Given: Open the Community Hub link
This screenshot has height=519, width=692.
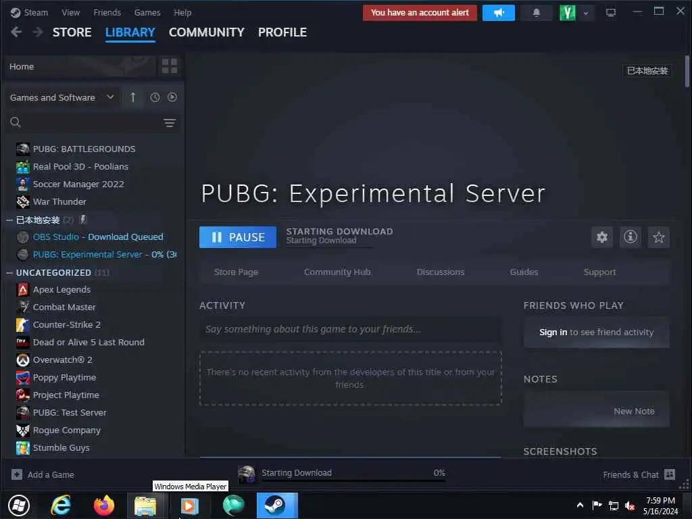Looking at the screenshot, I should (337, 272).
